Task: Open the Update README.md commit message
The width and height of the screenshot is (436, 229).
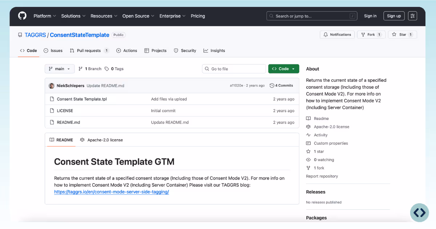Action: tap(105, 86)
